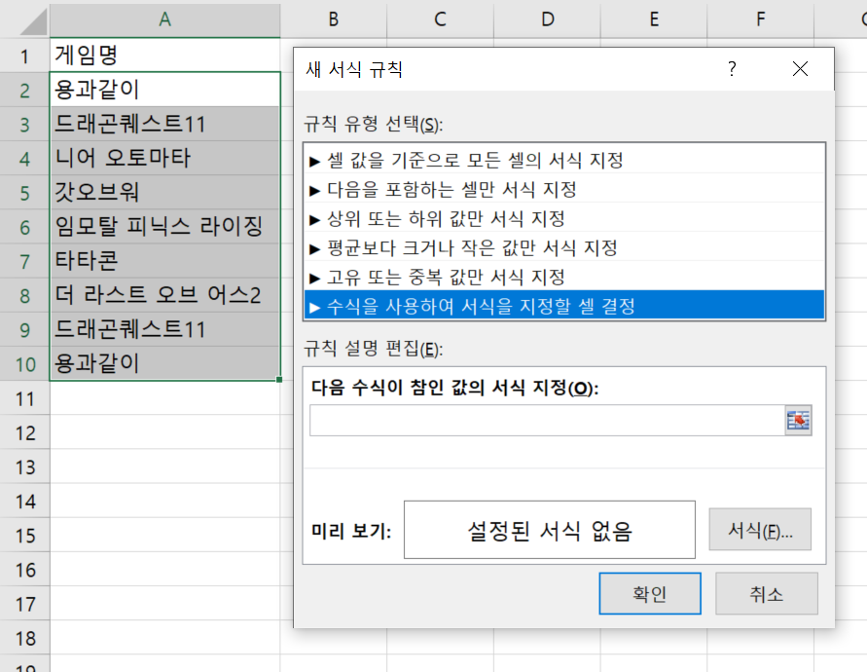The height and width of the screenshot is (672, 867).
Task: Cancel with the 취소 button
Action: click(x=767, y=593)
